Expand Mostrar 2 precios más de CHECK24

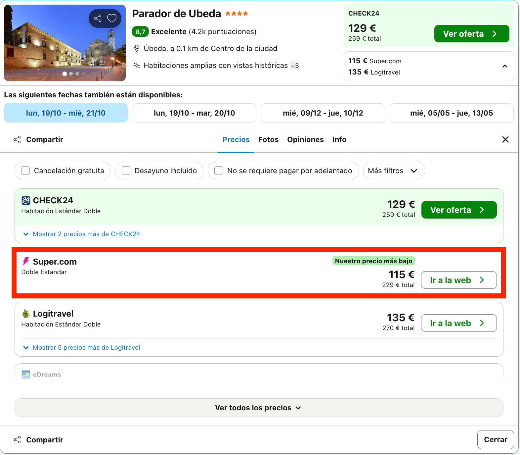pos(81,234)
